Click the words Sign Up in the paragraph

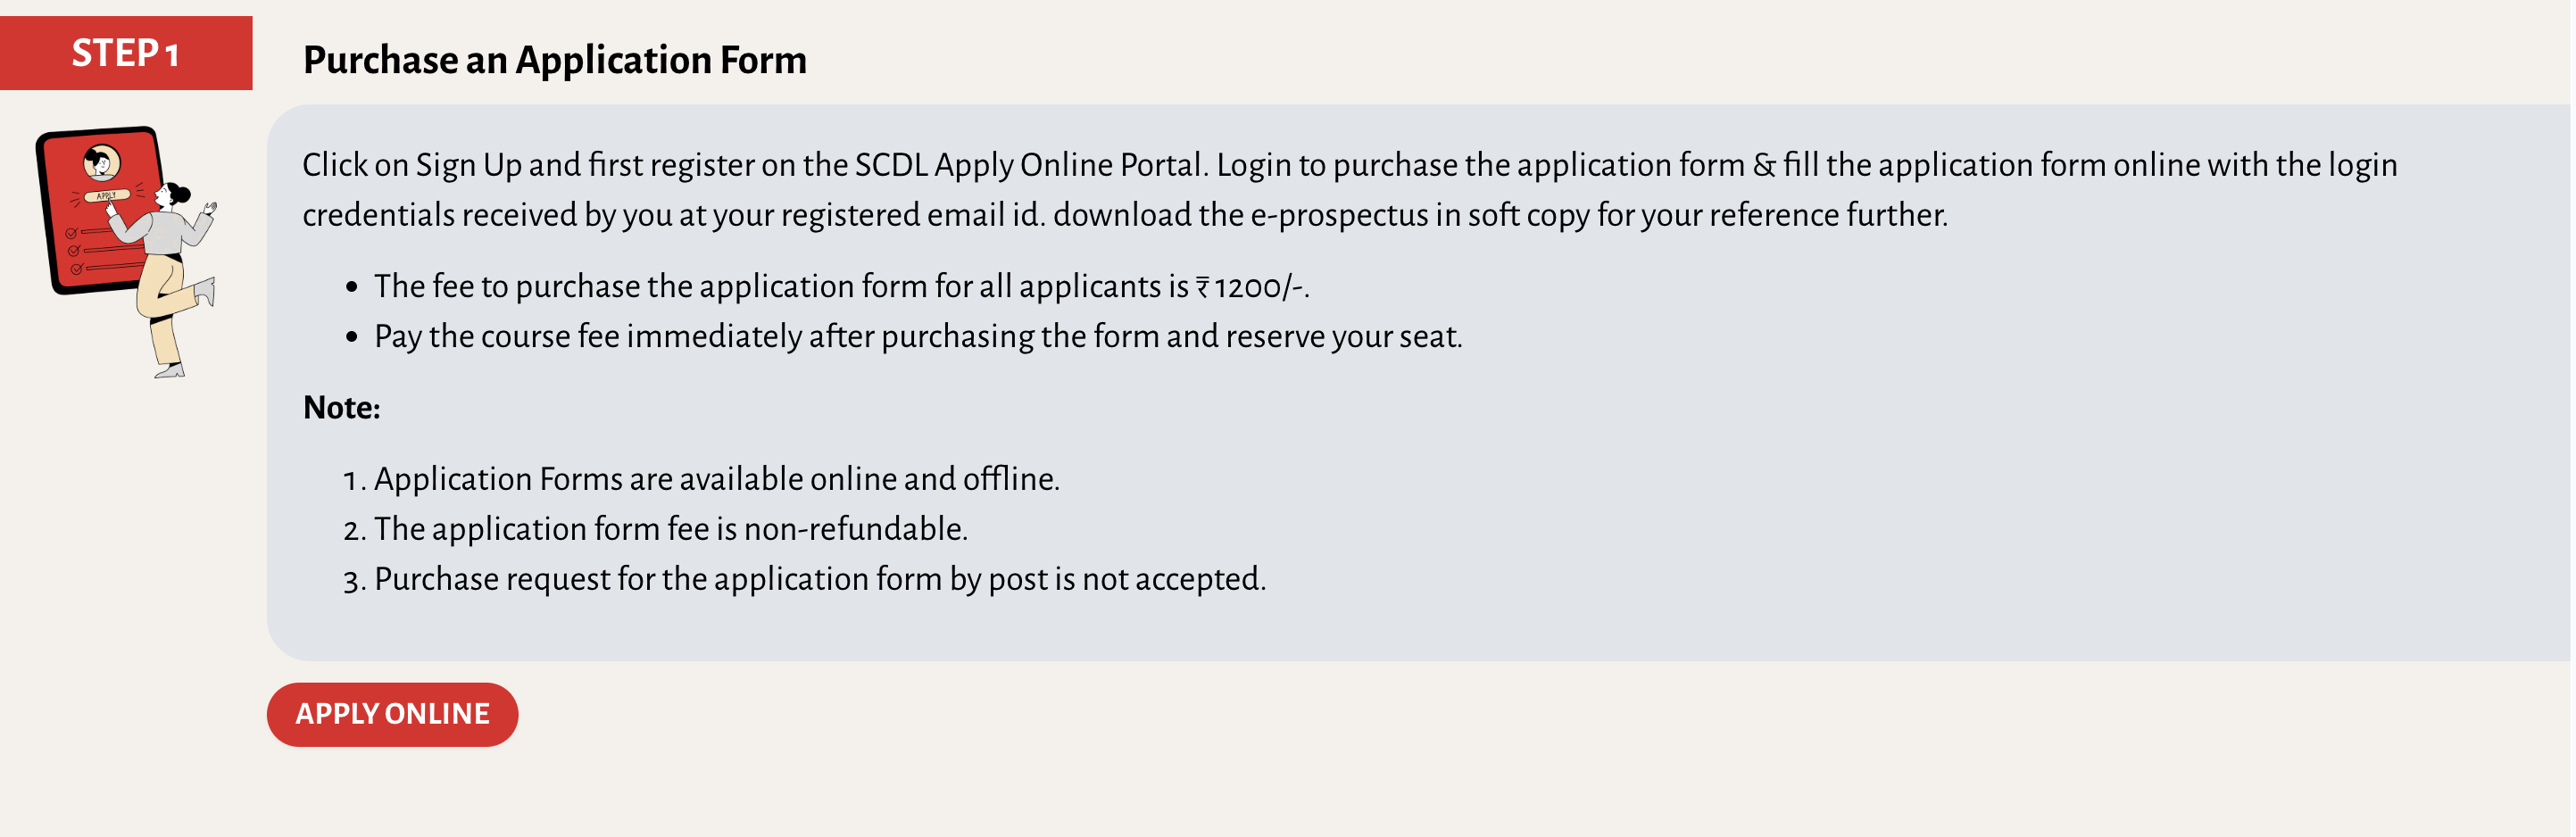(468, 165)
